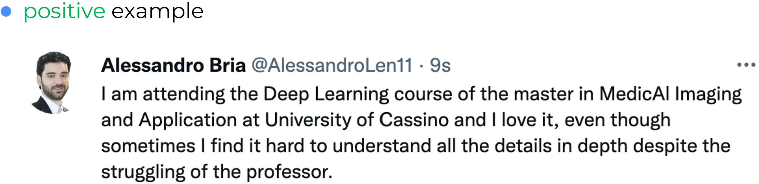Click the word "professor." ending the tweet
Viewport: 759px width, 184px height.
289,172
